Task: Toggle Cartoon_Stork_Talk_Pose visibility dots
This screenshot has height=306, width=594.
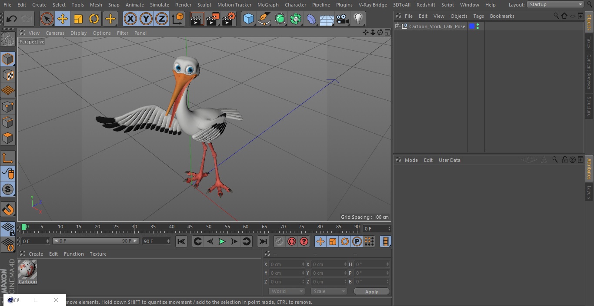Action: coord(478,26)
